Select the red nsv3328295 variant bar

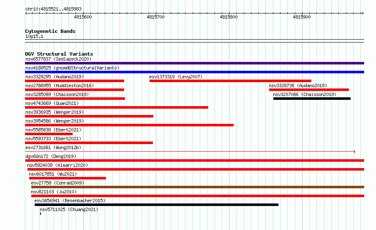75,81
